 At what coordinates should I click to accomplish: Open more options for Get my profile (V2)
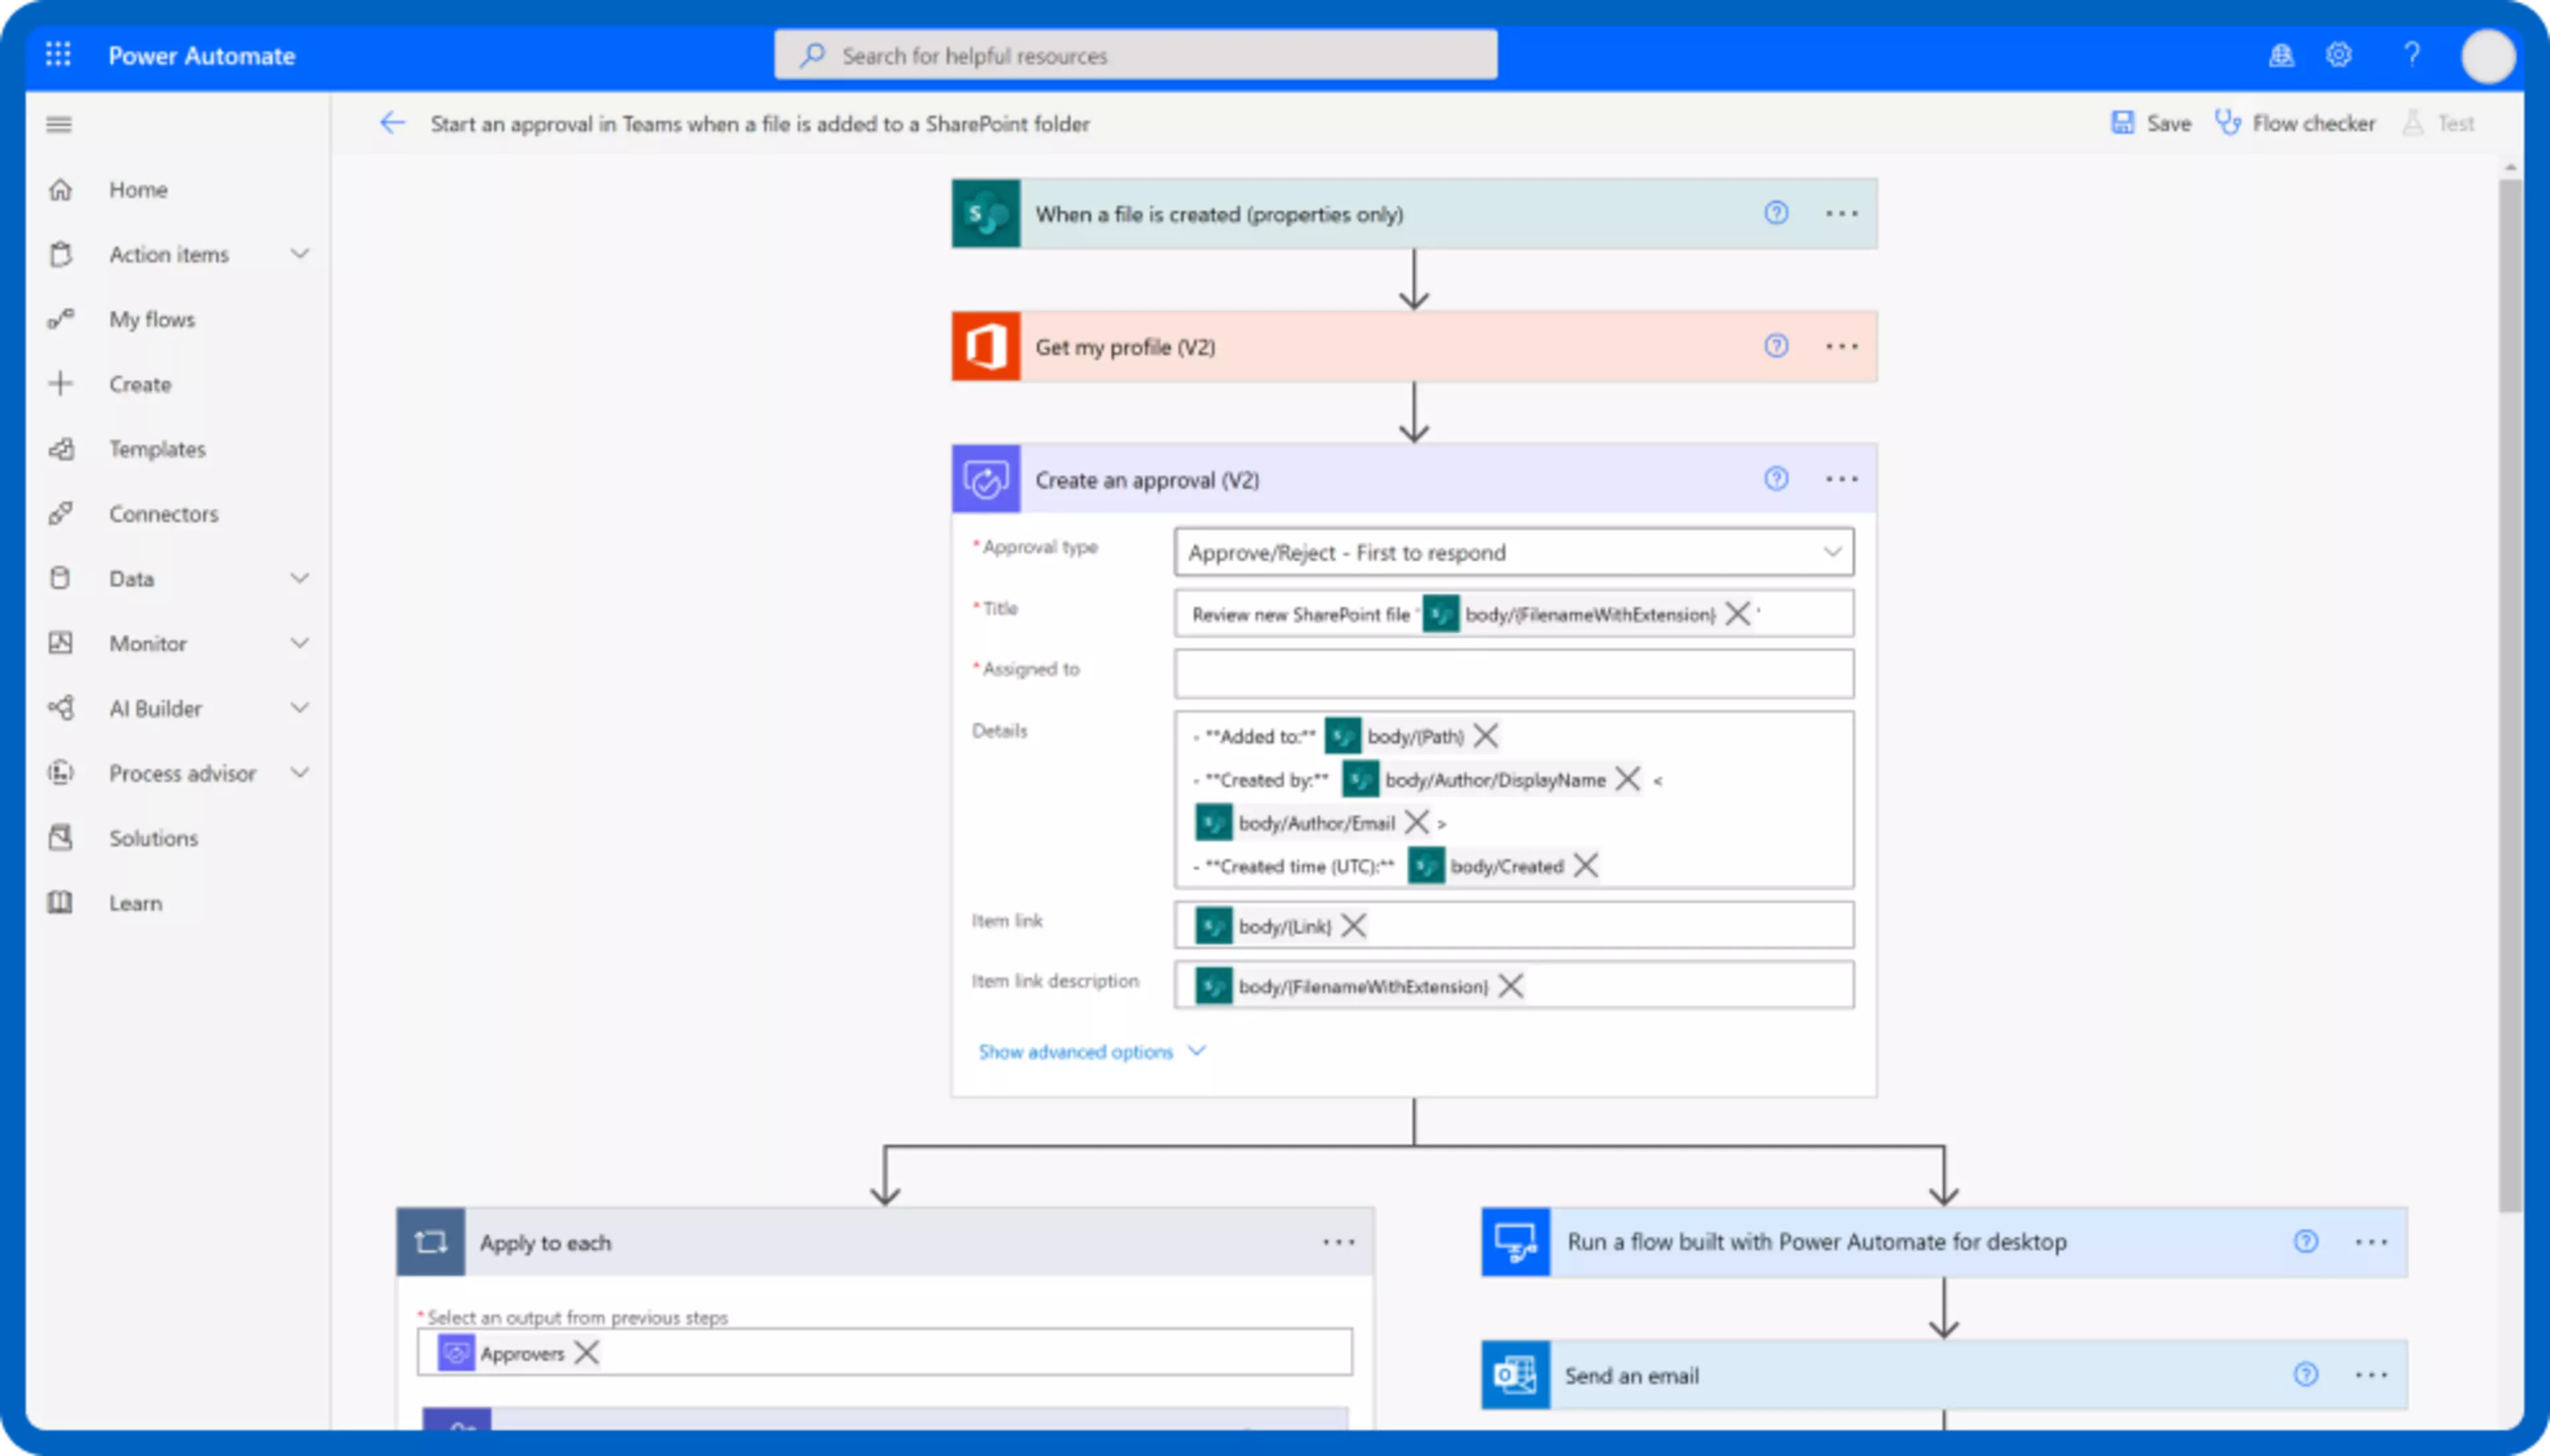coord(1842,346)
